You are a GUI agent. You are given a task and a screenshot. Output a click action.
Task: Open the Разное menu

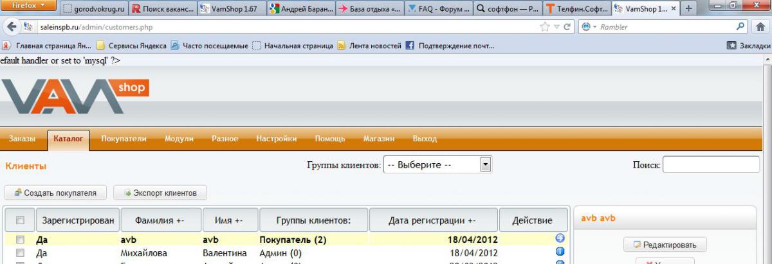(x=225, y=139)
